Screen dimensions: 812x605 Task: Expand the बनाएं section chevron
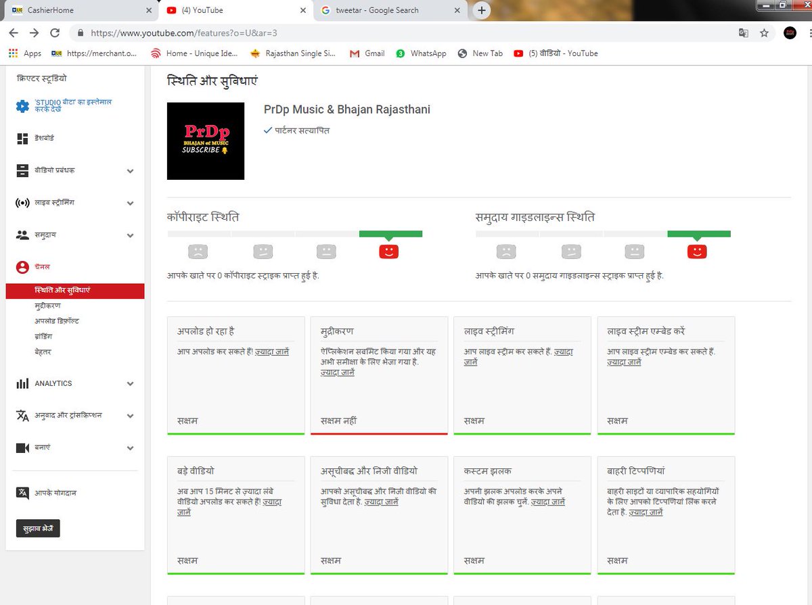point(130,448)
